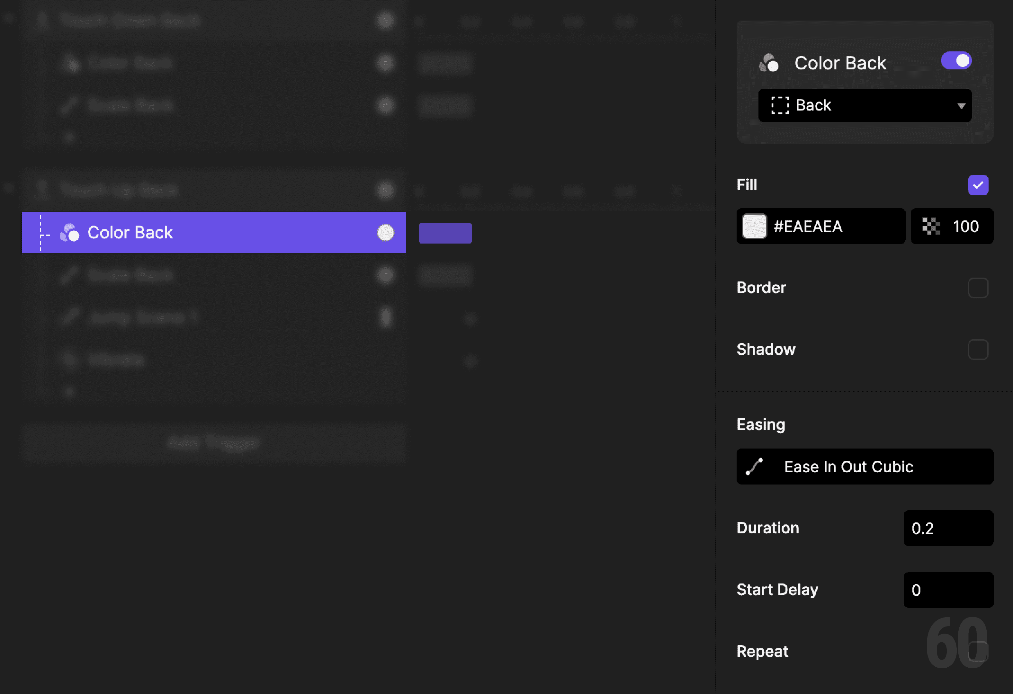Open the #EAEAEA fill color swatch
The width and height of the screenshot is (1013, 694).
click(x=755, y=226)
